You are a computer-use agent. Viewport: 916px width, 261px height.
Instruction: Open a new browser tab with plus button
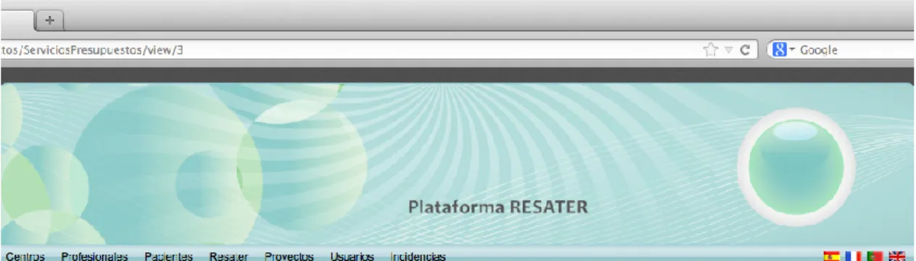pyautogui.click(x=49, y=20)
